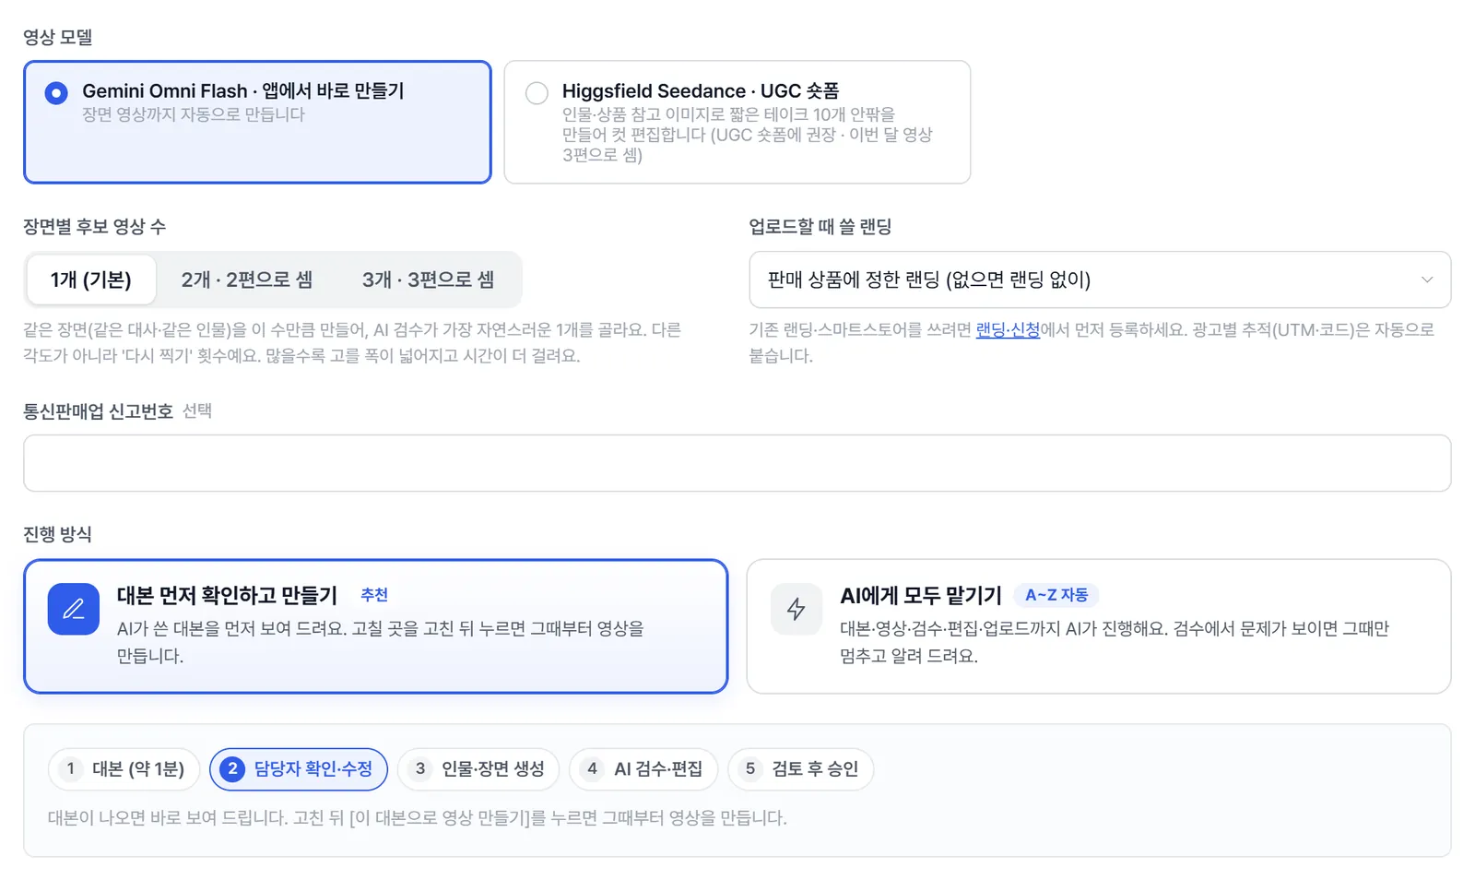The height and width of the screenshot is (880, 1475).
Task: Select step 5 검토 후 승인
Action: click(800, 769)
